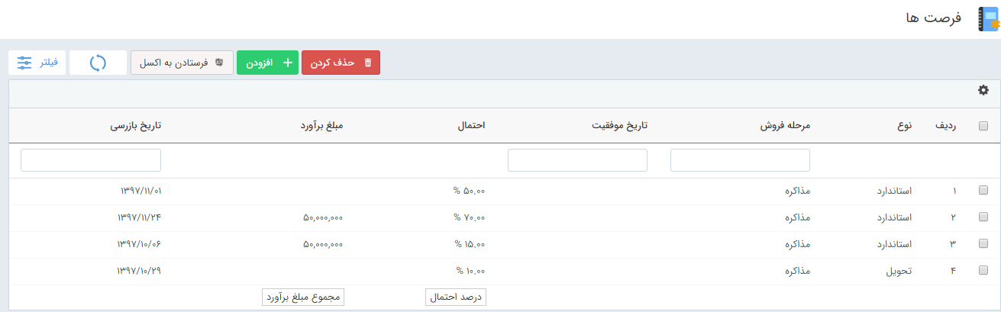Click the red حذف کردن delete button
The height and width of the screenshot is (312, 1001).
pos(341,63)
